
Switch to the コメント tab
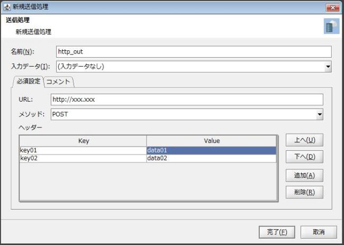point(59,81)
